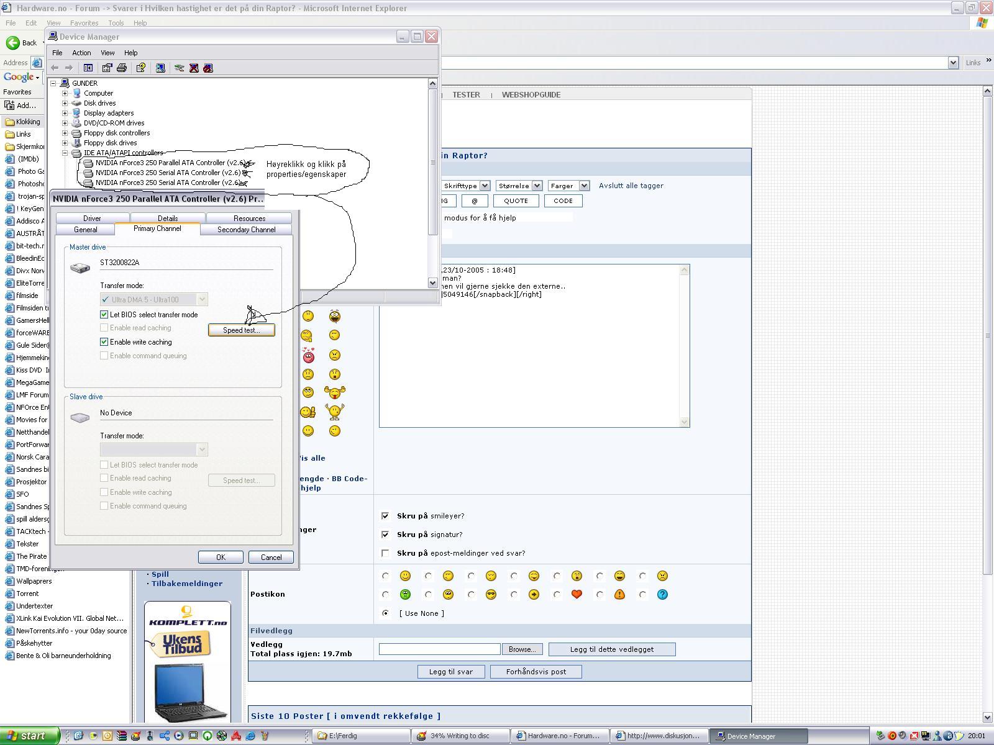
Task: Click the WinRAR icon in quick launch
Action: click(122, 736)
